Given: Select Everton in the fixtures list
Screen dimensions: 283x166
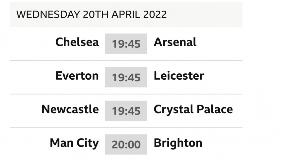Looking at the screenshot, I should [x=77, y=76].
